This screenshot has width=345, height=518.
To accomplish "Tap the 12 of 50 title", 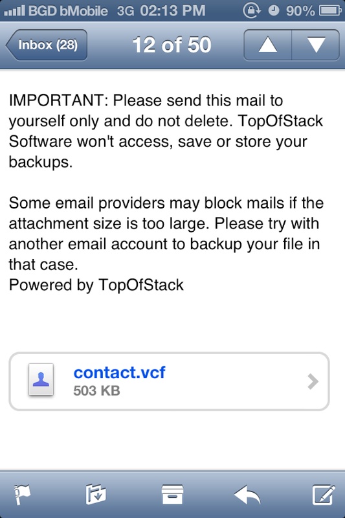I will pyautogui.click(x=172, y=45).
